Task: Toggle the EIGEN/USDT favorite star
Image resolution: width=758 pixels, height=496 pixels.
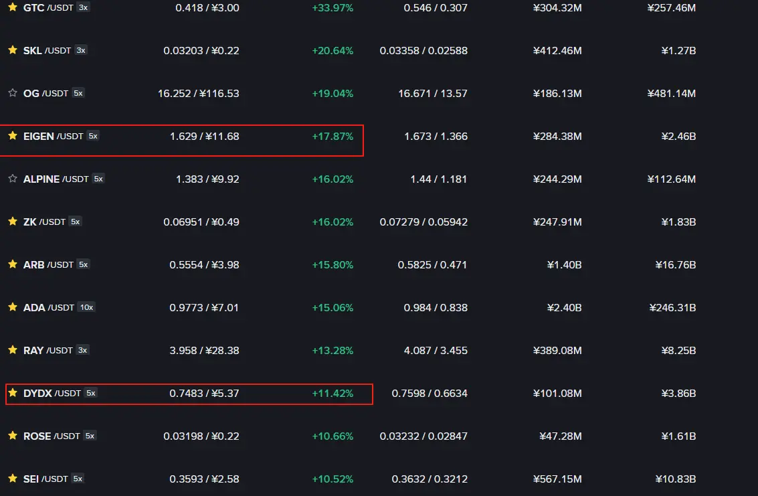Action: [x=13, y=136]
